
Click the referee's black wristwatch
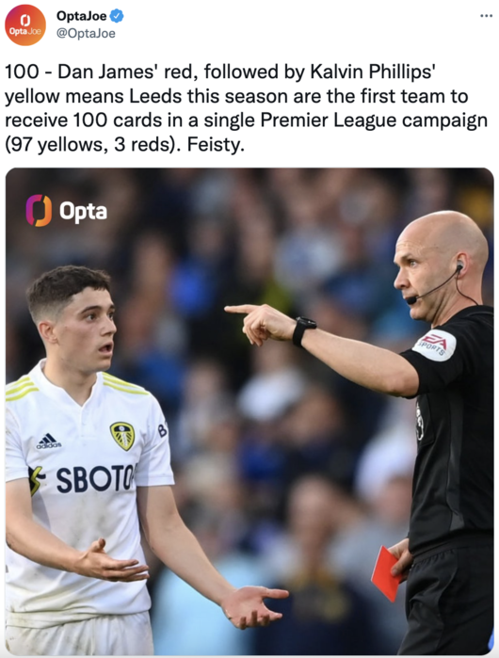[303, 330]
